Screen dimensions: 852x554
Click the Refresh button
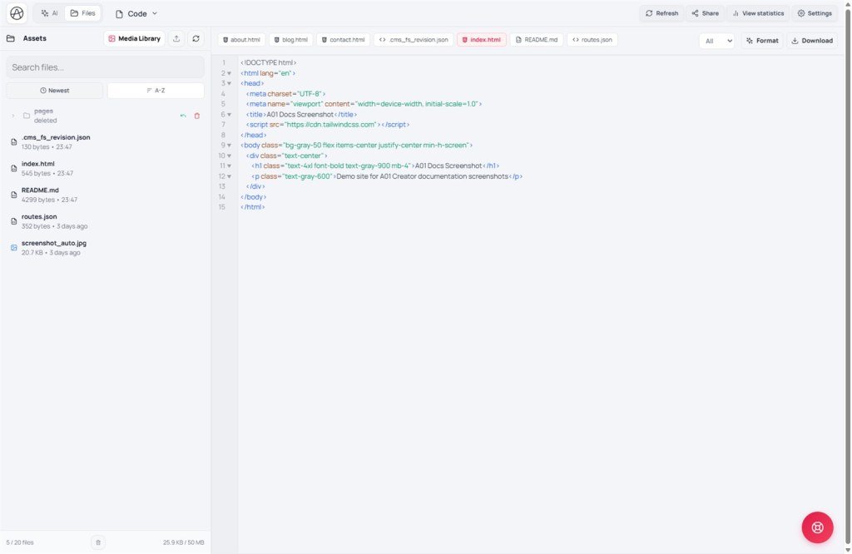pyautogui.click(x=661, y=13)
